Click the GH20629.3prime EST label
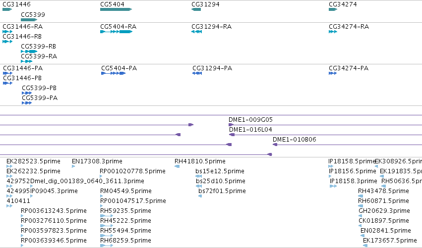 click(384, 211)
